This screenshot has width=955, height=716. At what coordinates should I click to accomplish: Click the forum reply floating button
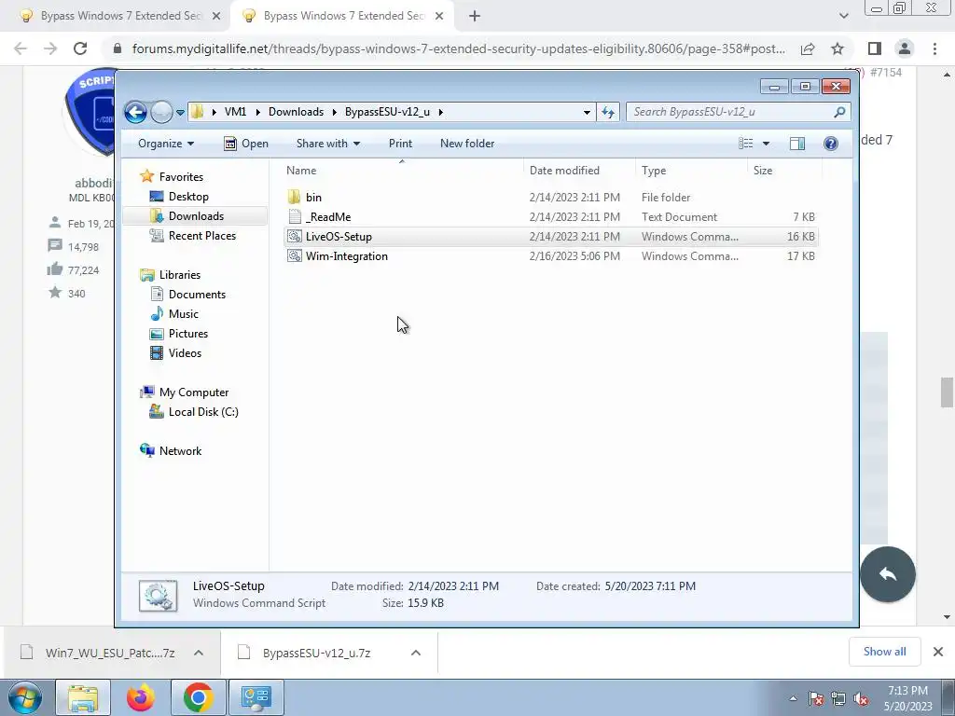coord(888,574)
